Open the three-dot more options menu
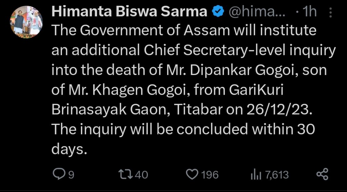 pos(331,13)
